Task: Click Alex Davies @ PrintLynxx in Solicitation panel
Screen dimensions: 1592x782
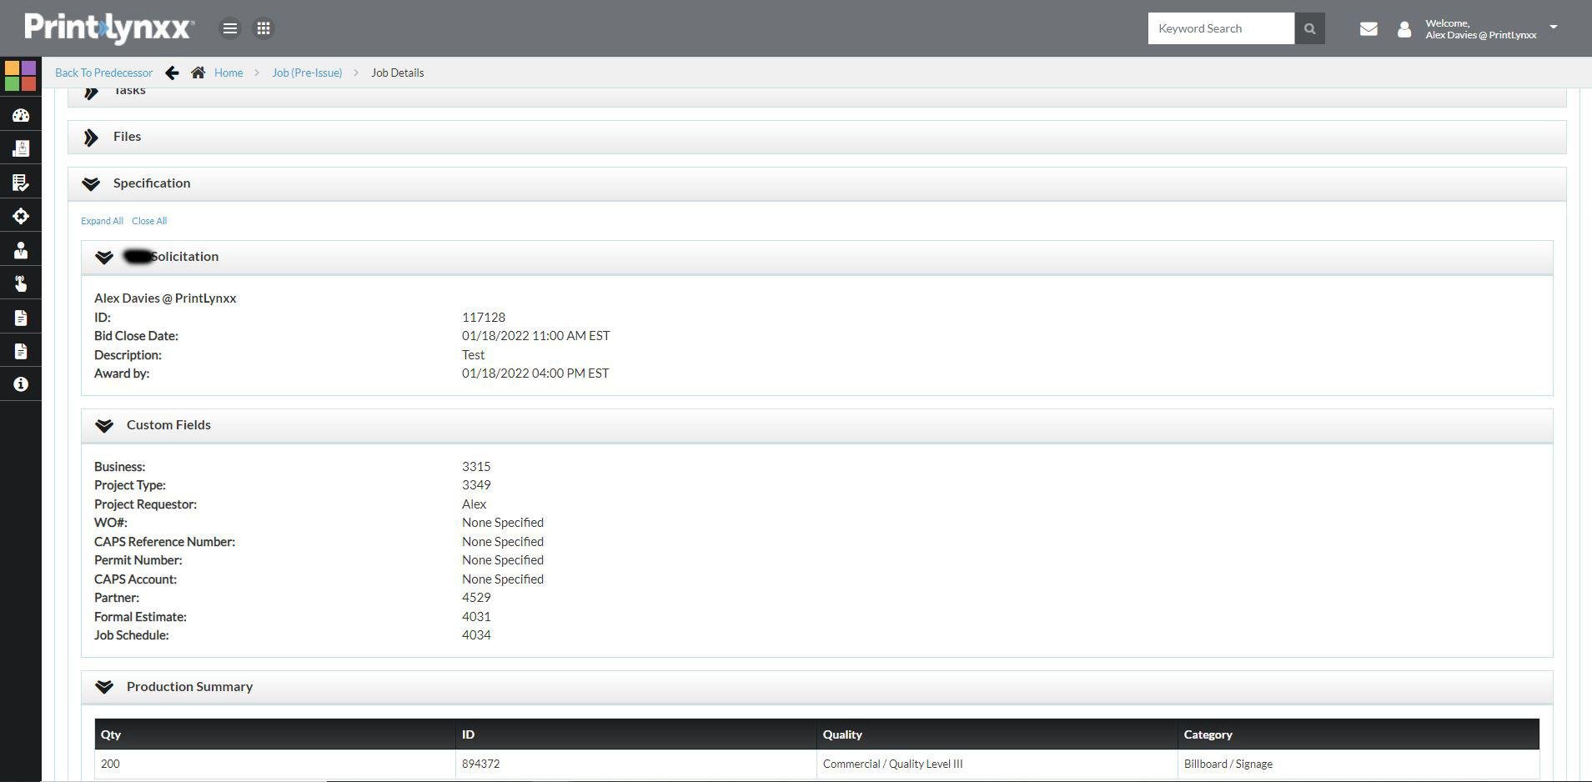Action: click(165, 298)
